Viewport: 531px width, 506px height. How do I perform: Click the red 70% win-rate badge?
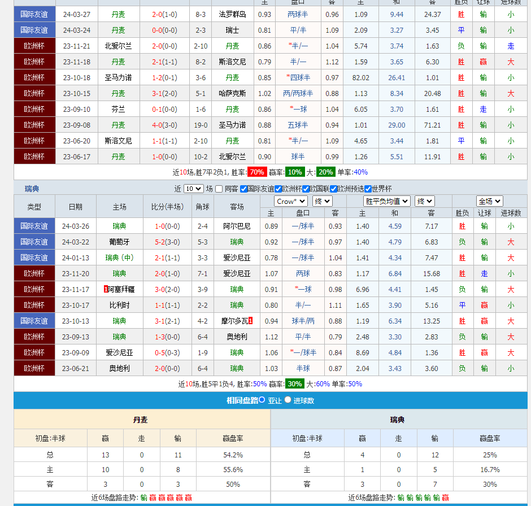point(257,172)
